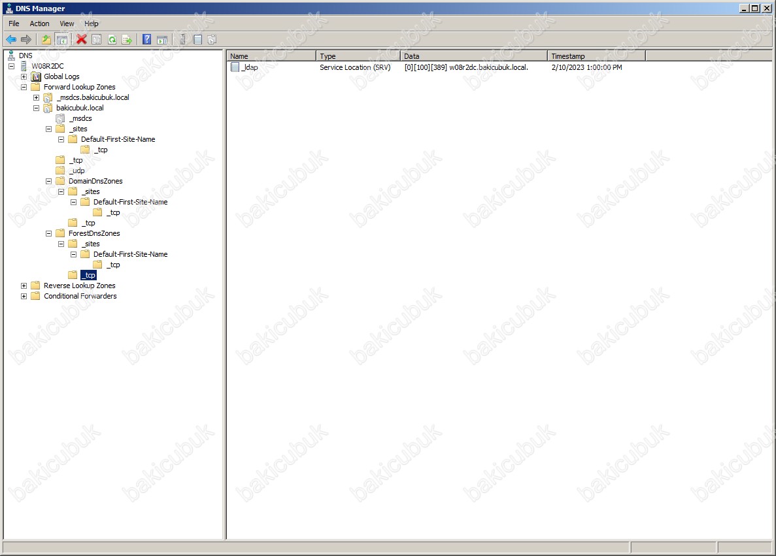776x556 pixels.
Task: Open the File menu
Action: click(x=14, y=24)
